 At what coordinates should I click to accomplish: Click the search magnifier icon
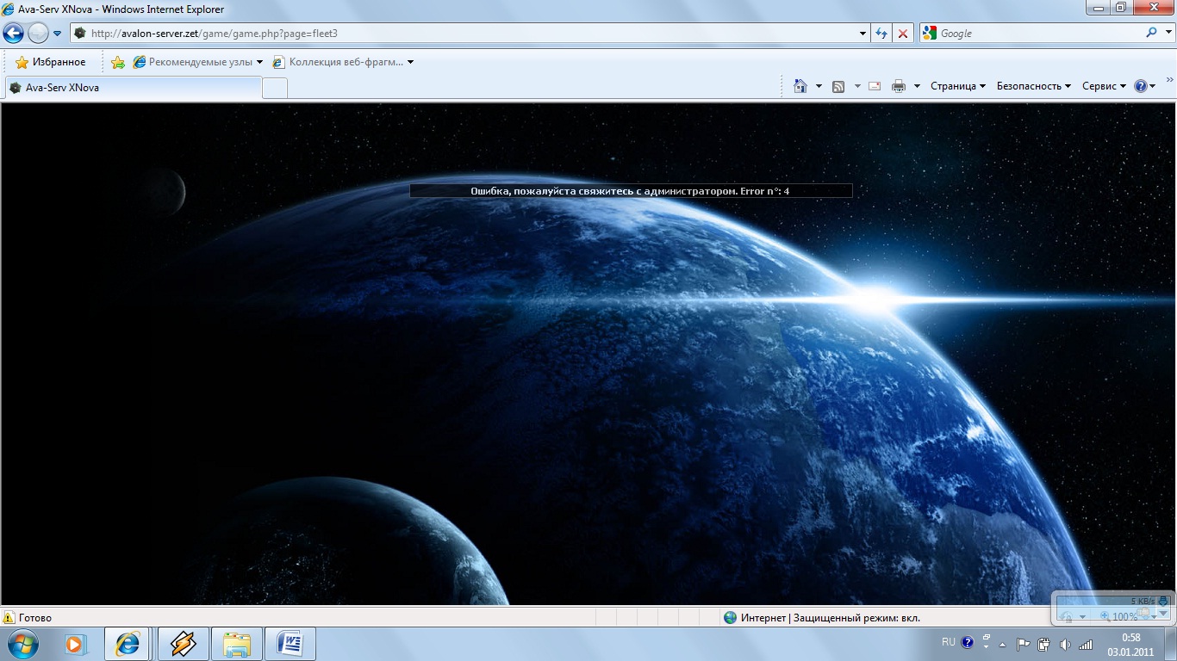click(x=1152, y=34)
